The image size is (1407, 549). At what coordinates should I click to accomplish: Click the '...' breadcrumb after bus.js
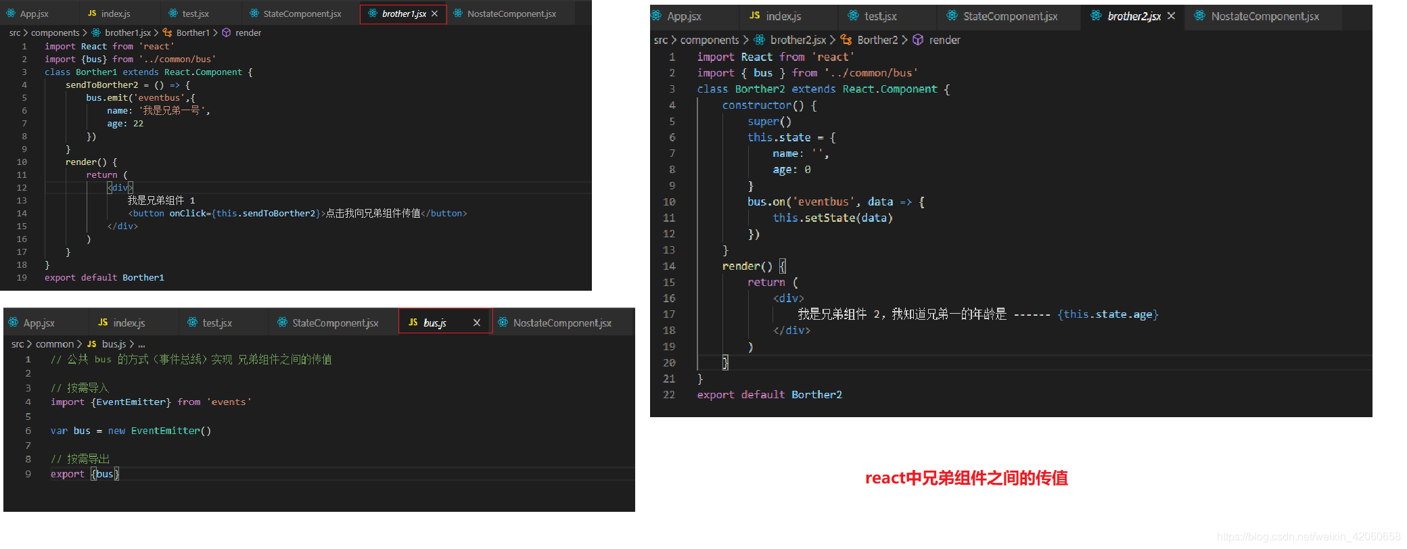[141, 344]
